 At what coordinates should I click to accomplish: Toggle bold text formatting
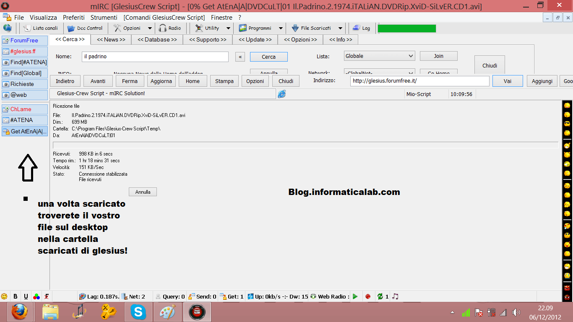(16, 296)
